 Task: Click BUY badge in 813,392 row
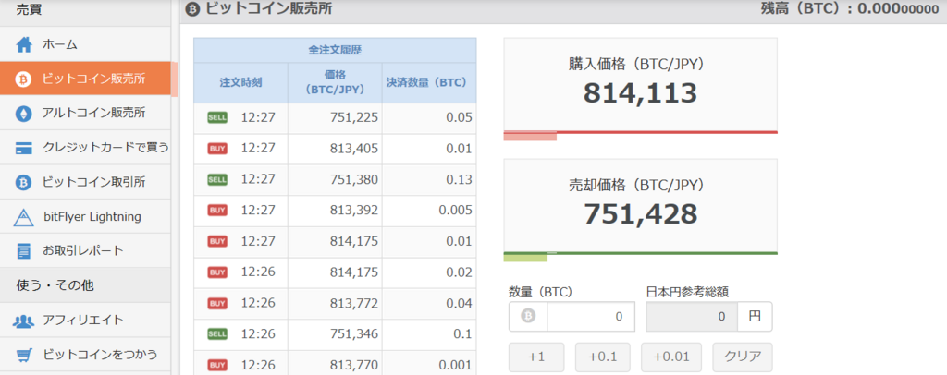[x=217, y=210]
